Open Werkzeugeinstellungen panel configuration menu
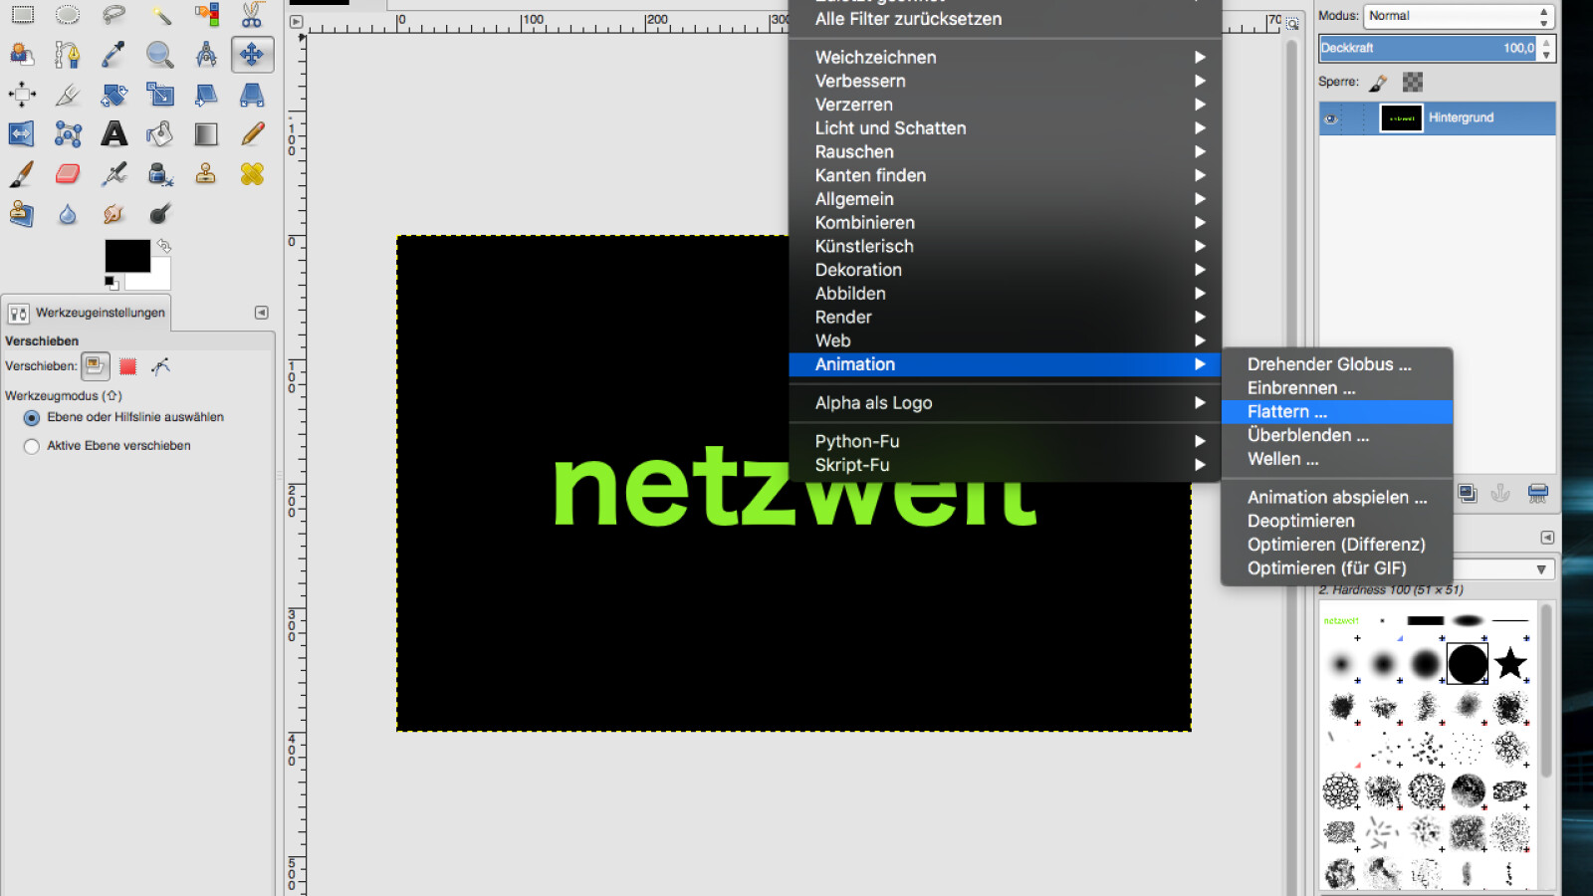 262,313
